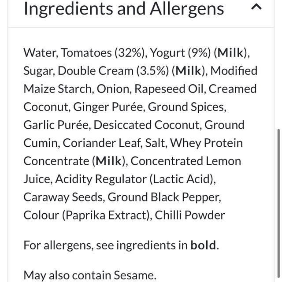Click the vertical scrollbar thumb
Image resolution: width=282 pixels, height=282 pixels.
tap(278, 198)
